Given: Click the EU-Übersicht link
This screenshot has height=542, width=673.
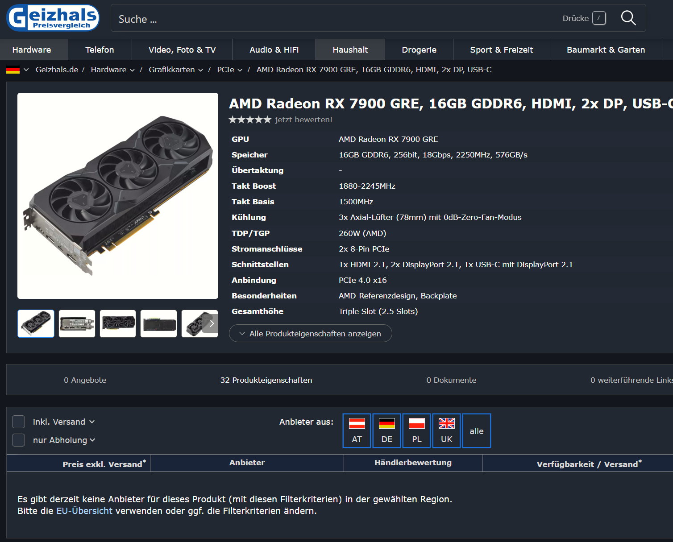Looking at the screenshot, I should point(84,511).
